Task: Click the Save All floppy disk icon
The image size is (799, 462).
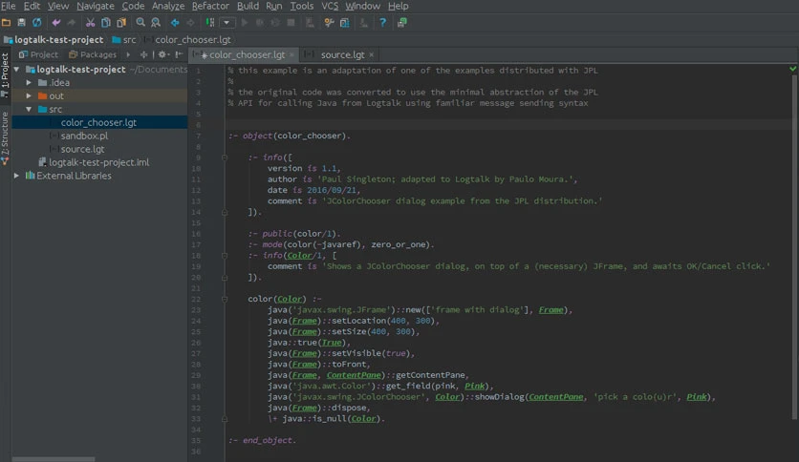Action: 21,22
